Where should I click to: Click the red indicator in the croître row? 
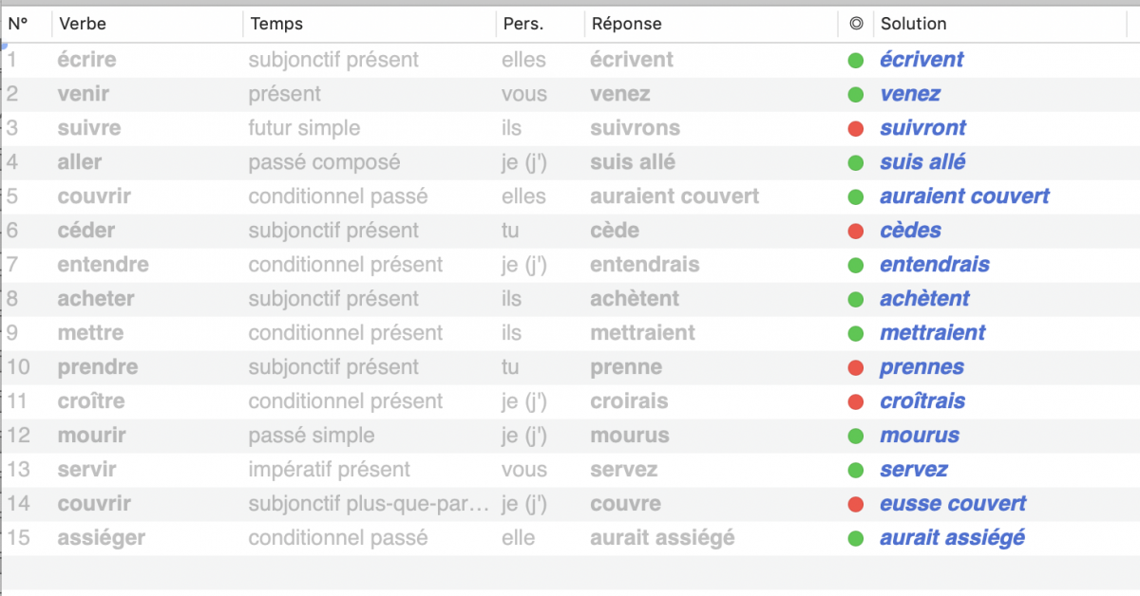(x=856, y=401)
